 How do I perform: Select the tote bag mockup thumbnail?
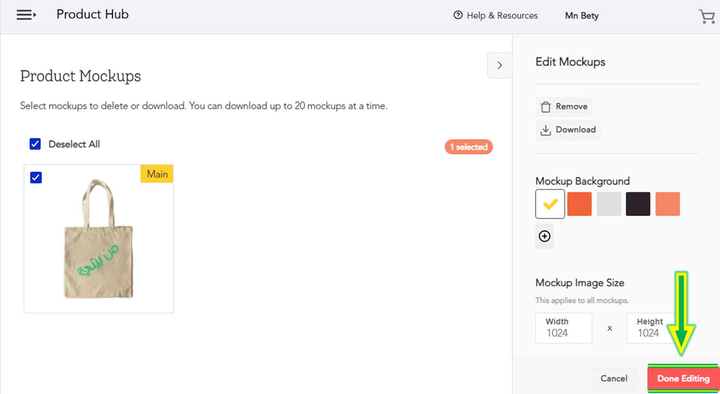(x=99, y=239)
